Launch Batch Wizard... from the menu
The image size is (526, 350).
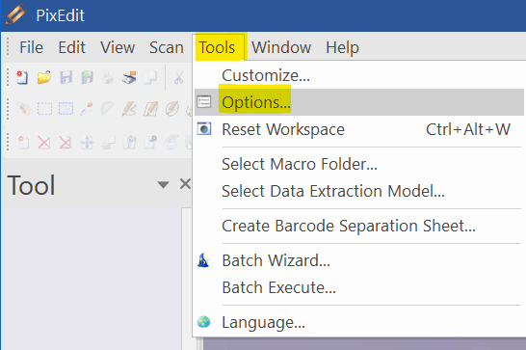coord(359,260)
